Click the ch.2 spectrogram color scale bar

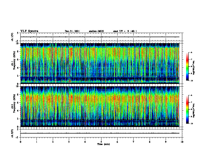point(187,109)
